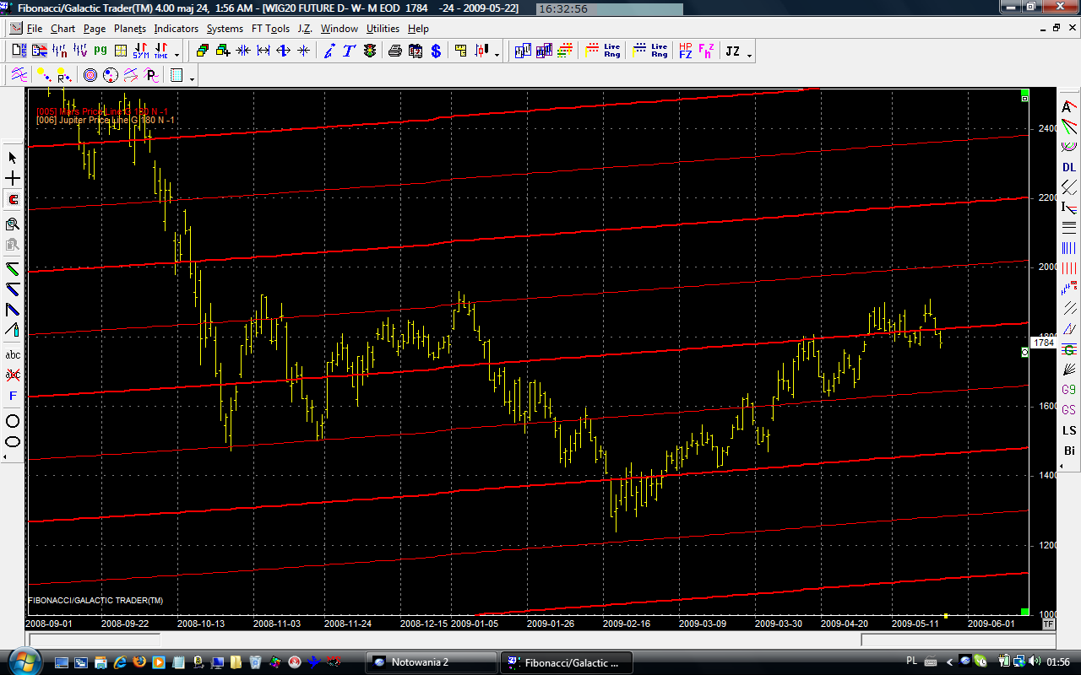Click the HP FZ toolbar icon
The image size is (1081, 675).
coord(685,51)
